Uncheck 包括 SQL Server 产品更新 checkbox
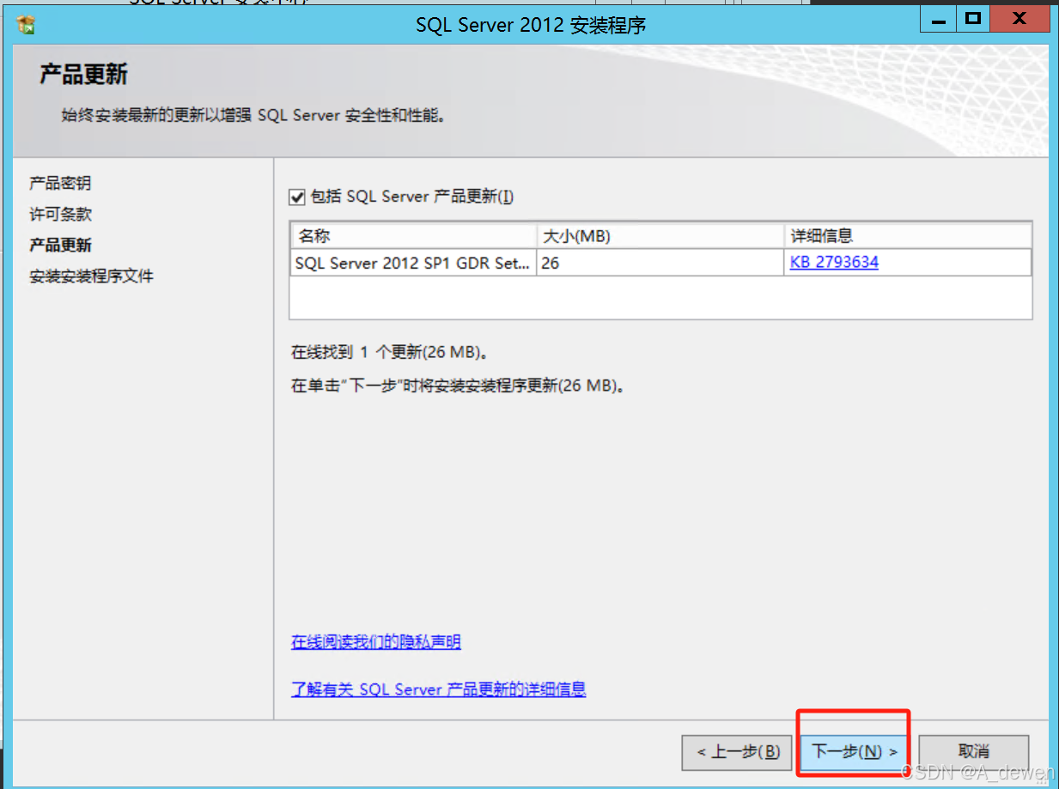The width and height of the screenshot is (1059, 789). click(297, 197)
